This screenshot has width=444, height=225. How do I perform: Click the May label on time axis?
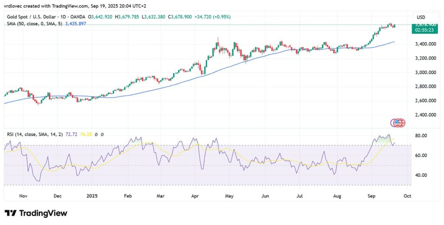(x=229, y=196)
